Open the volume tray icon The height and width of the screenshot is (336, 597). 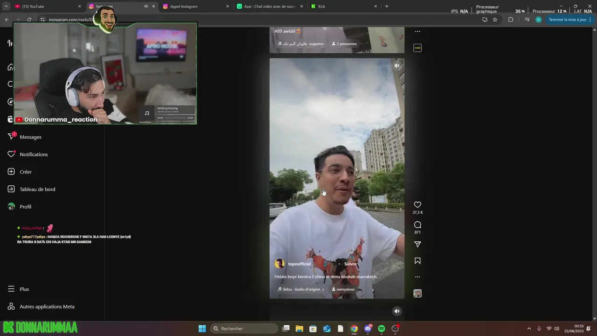tap(556, 329)
